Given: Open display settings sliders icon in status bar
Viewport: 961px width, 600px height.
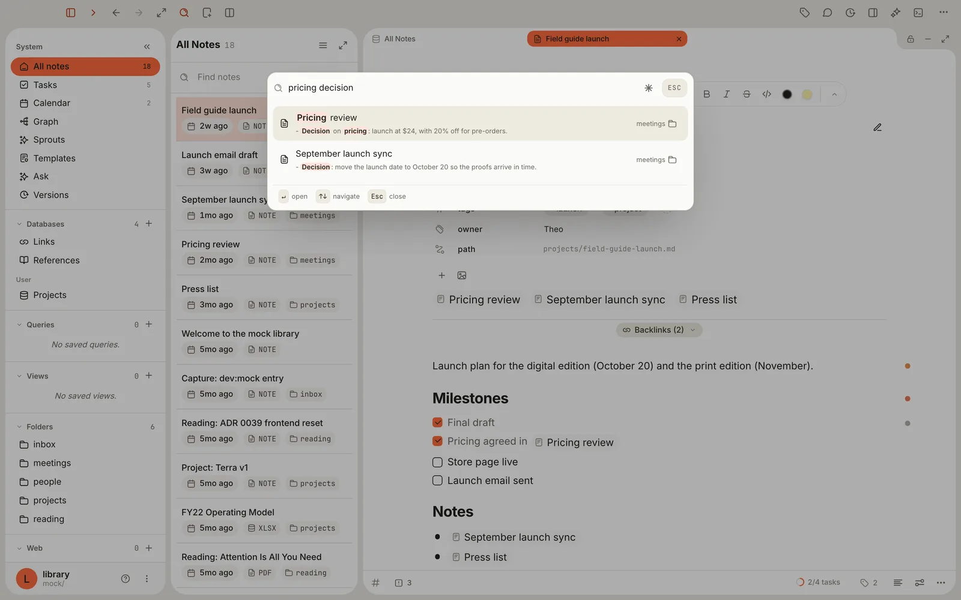Looking at the screenshot, I should 920,583.
